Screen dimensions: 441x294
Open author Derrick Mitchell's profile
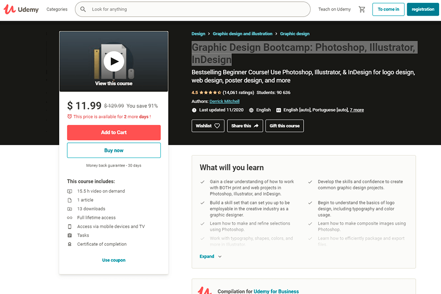[x=225, y=101]
